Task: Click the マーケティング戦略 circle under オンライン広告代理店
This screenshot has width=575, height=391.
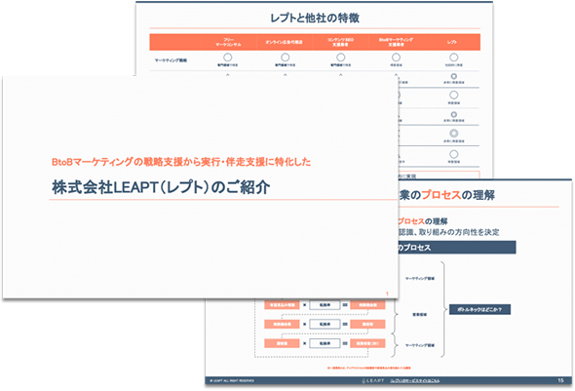Action: tap(285, 58)
